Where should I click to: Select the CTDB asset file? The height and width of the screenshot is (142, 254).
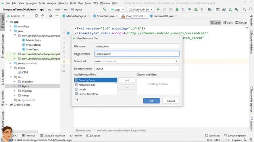[23, 73]
